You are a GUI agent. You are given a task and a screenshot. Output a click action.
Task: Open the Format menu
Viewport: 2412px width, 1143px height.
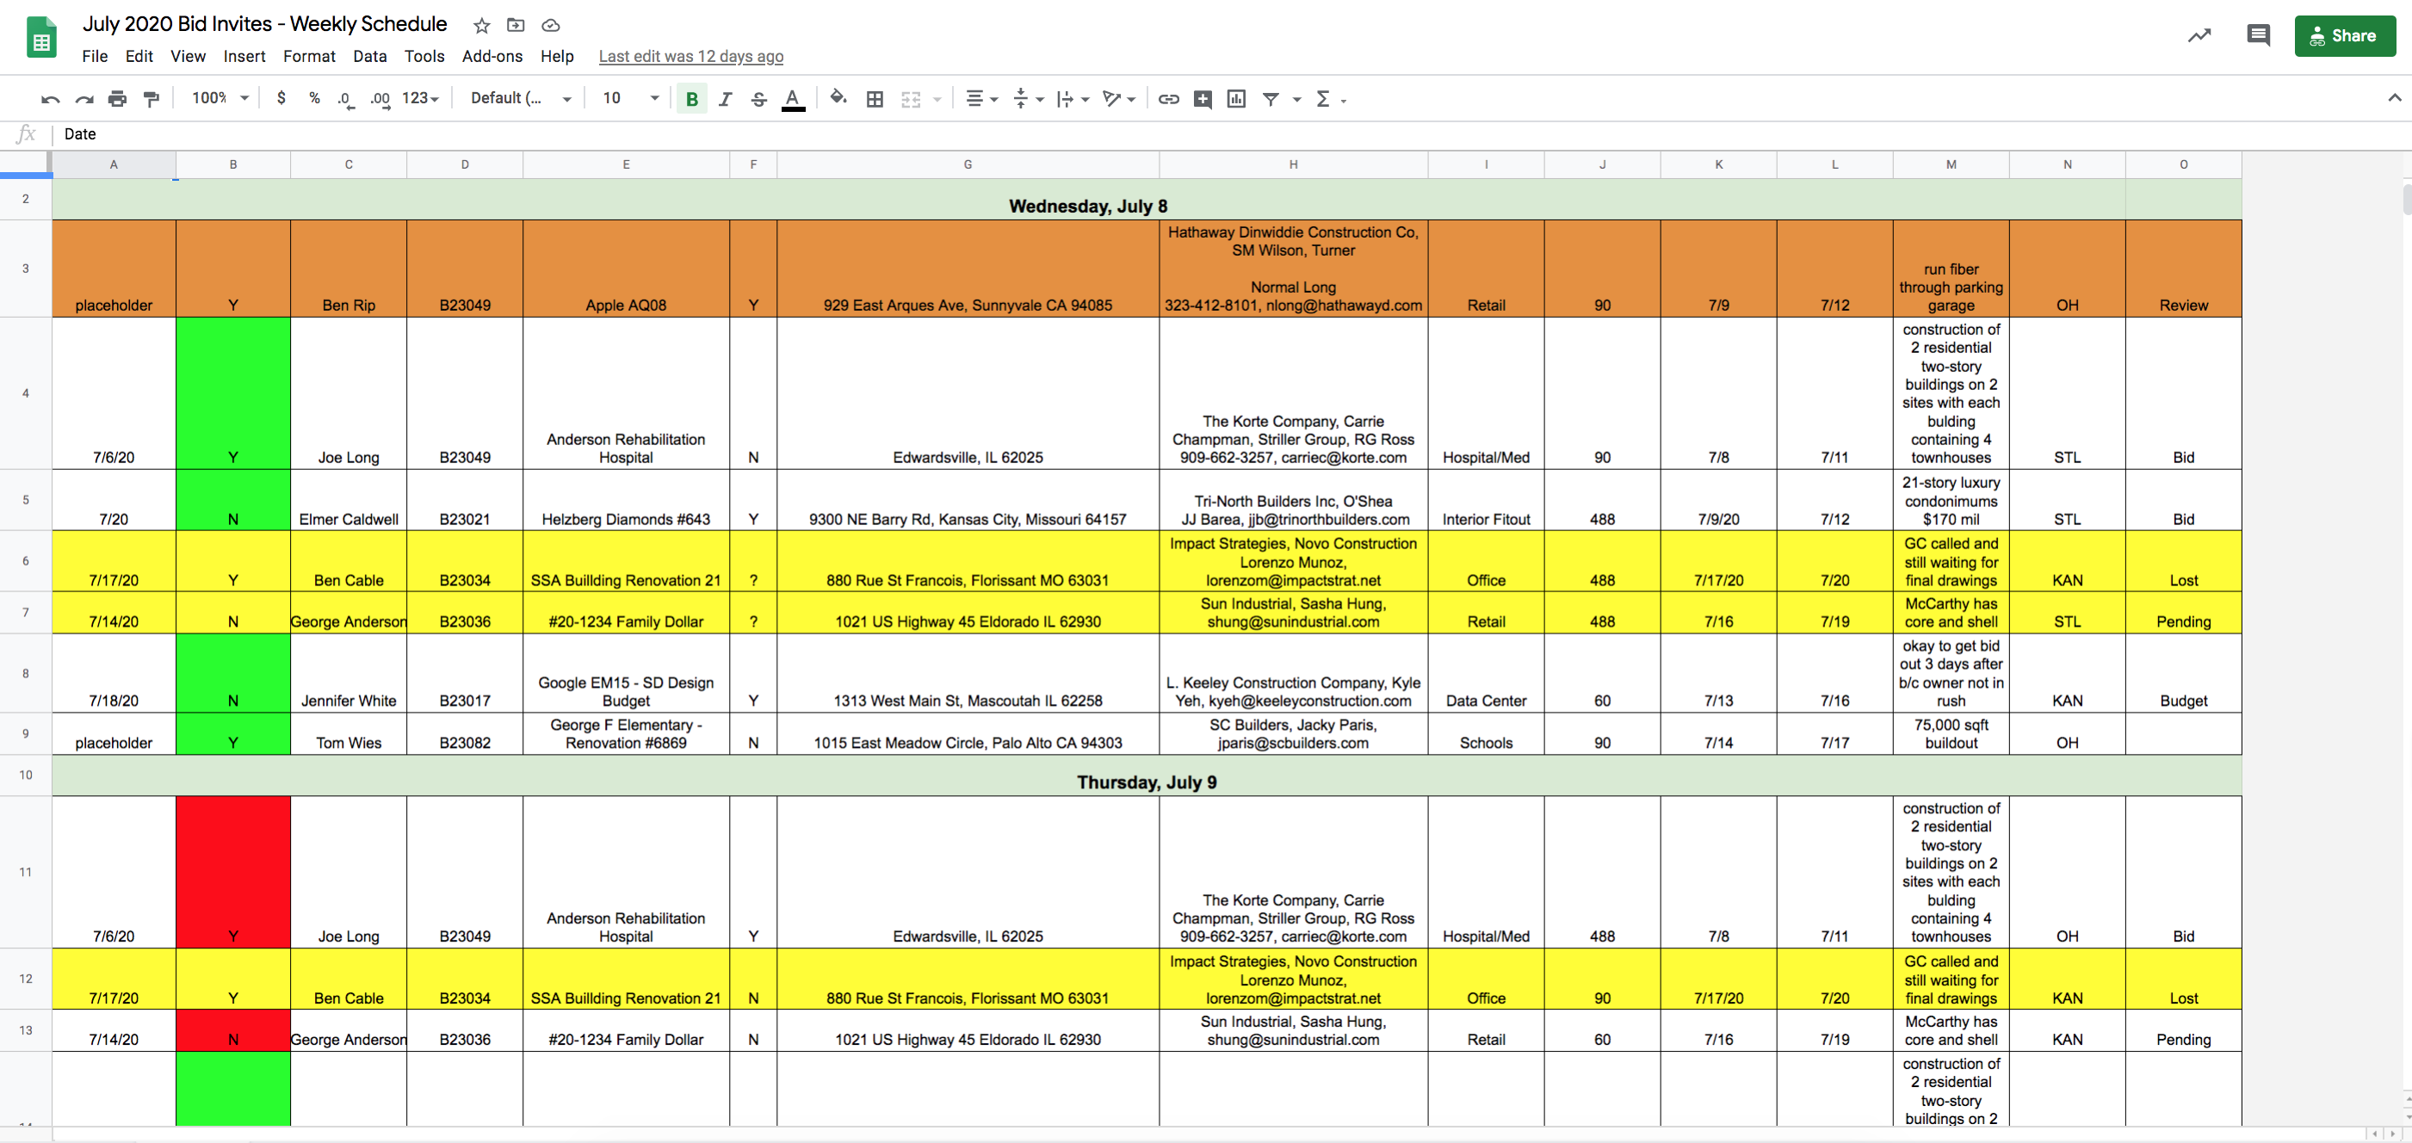pyautogui.click(x=309, y=56)
